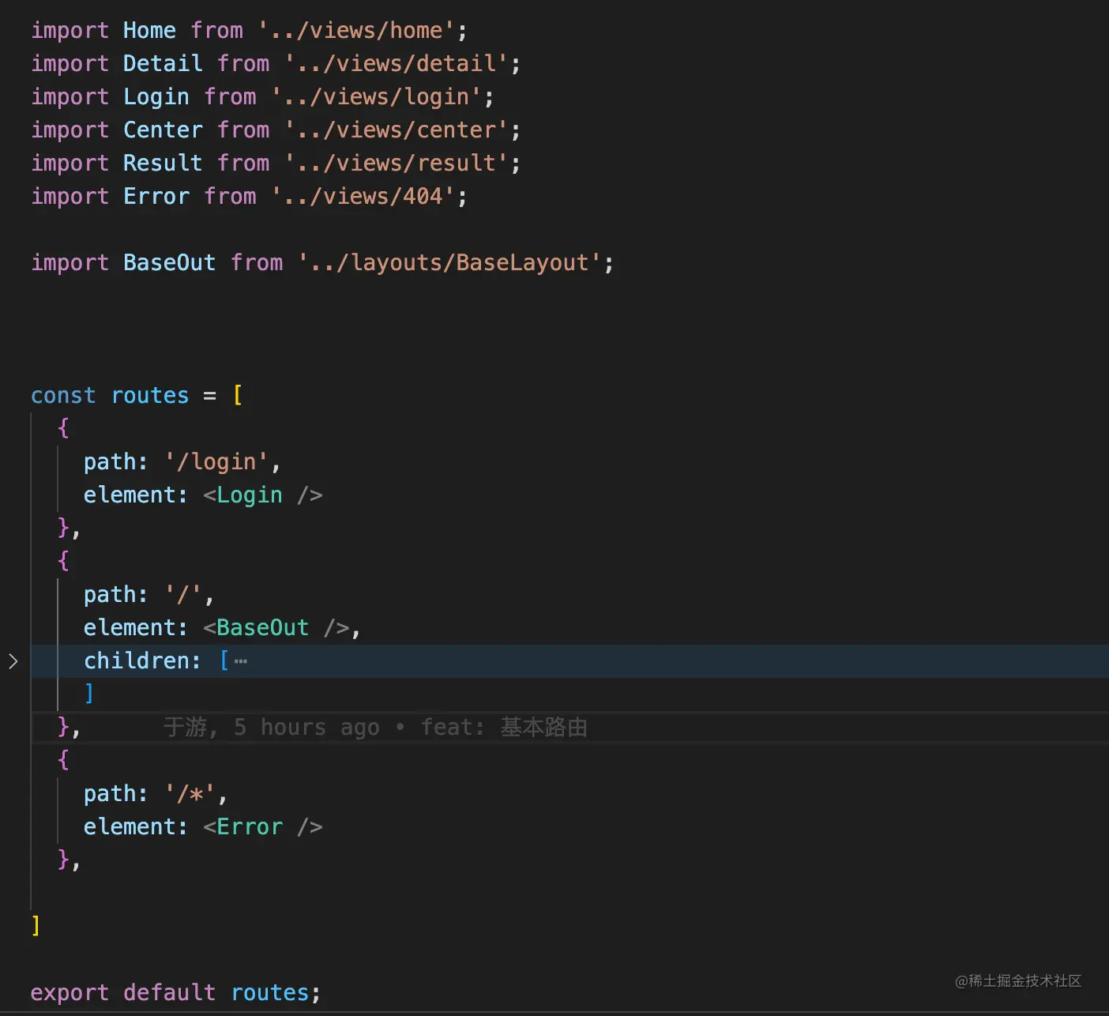1109x1016 pixels.
Task: Click the Home import identifier
Action: pos(149,31)
